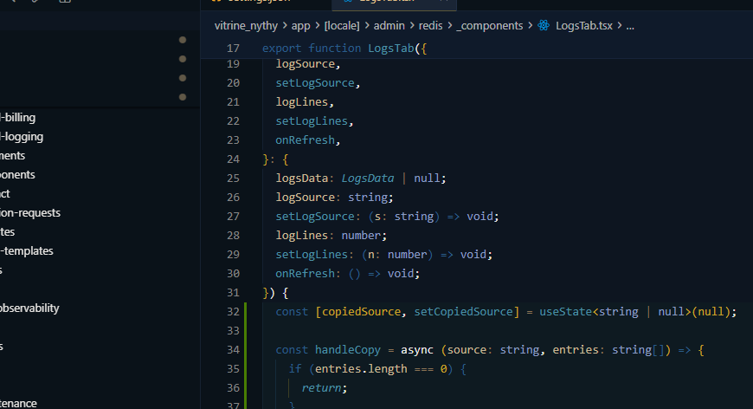Select the explorer entry ending in 'ct'

[x=5, y=194]
